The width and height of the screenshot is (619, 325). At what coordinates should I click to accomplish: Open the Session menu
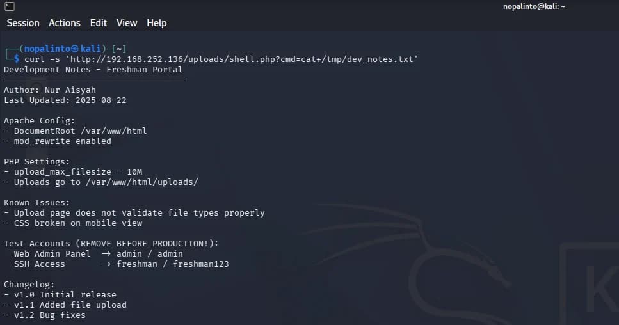23,23
